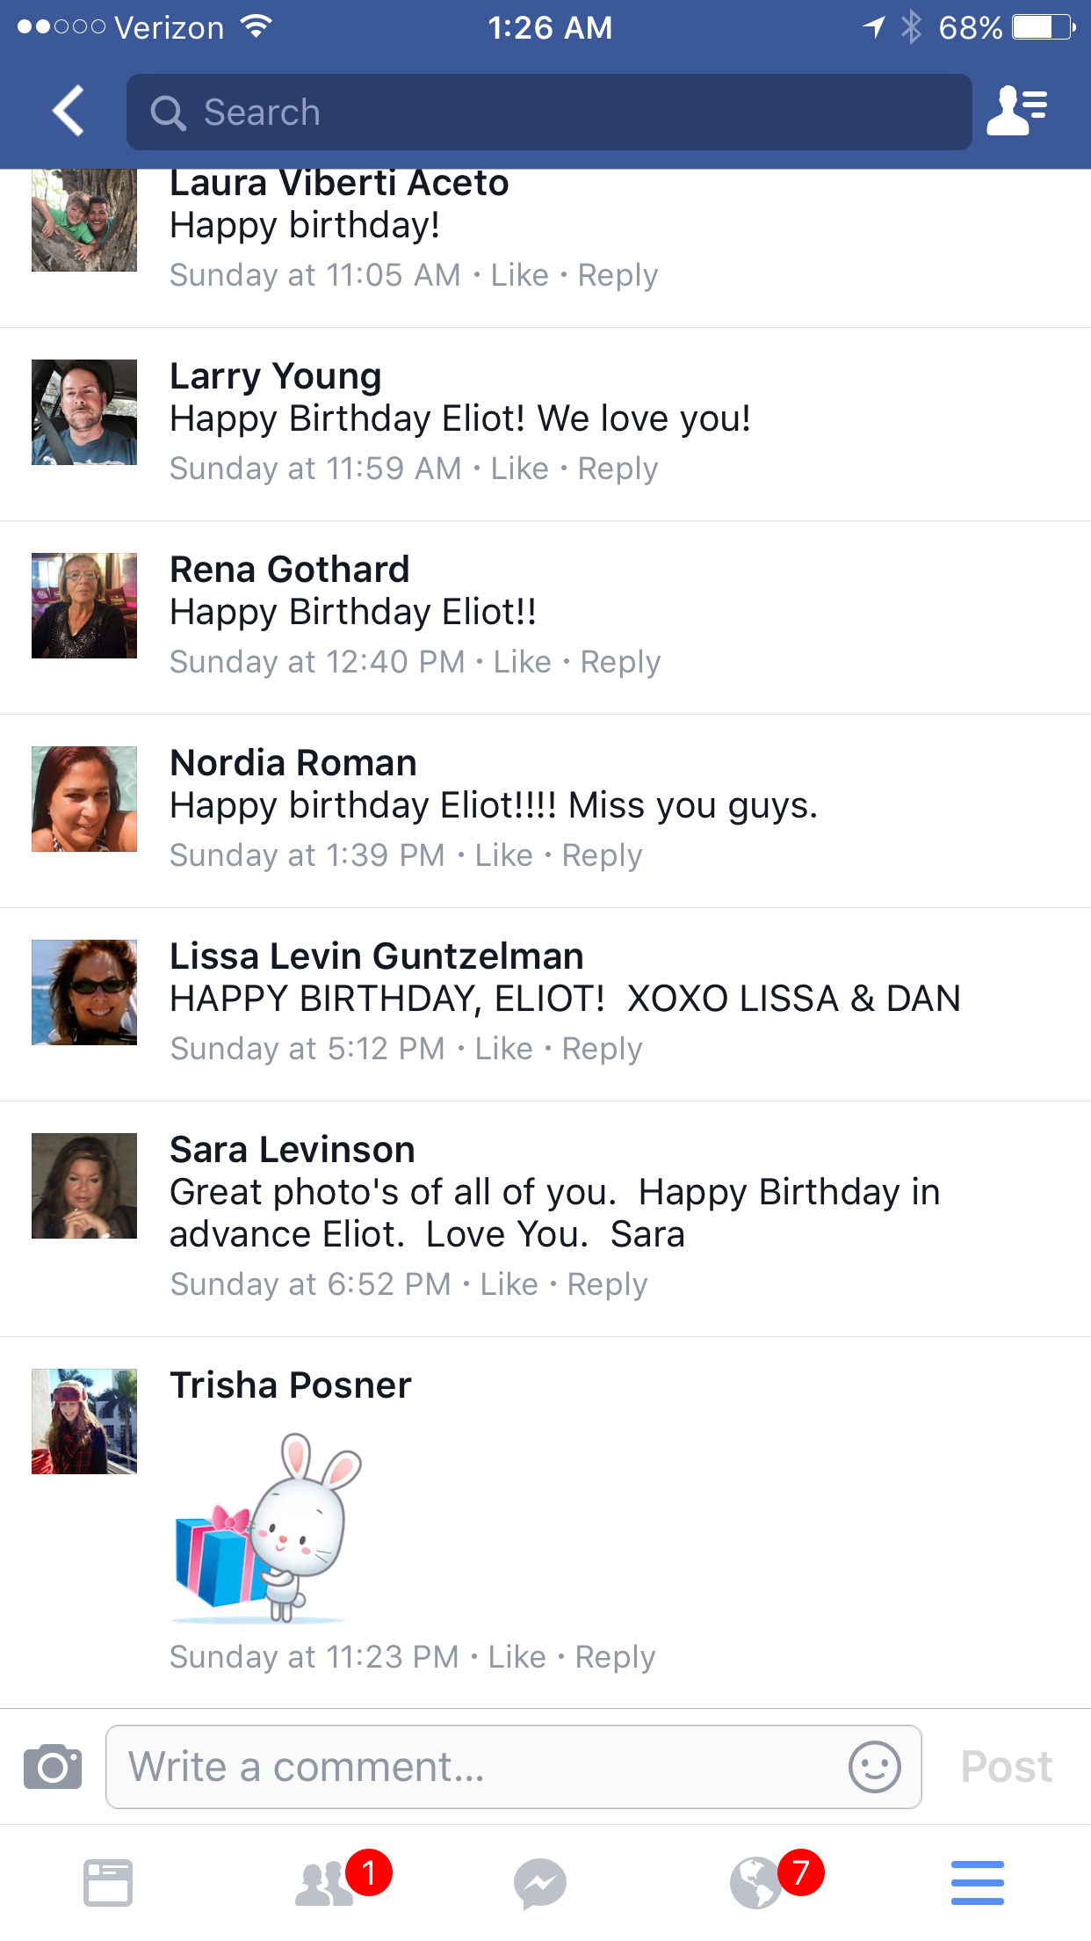The image size is (1091, 1941).
Task: Open notifications globe with 7 badge
Action: click(755, 1882)
